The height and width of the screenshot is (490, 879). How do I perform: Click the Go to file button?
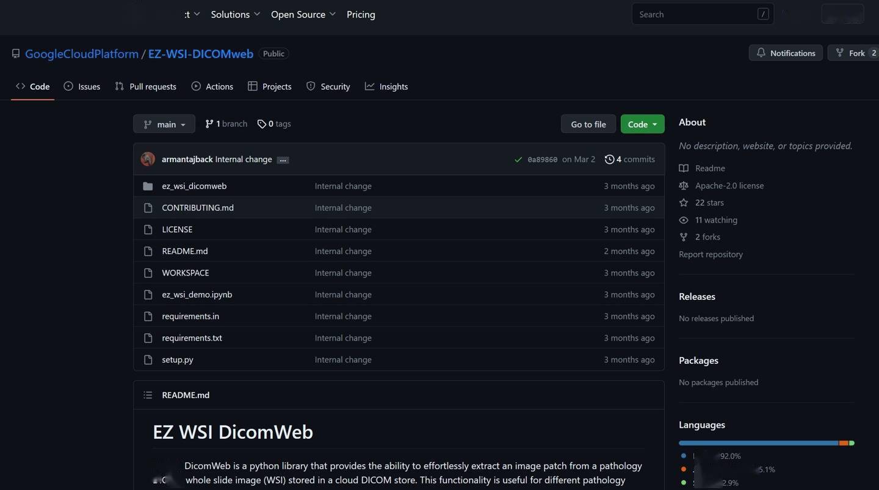tap(588, 124)
